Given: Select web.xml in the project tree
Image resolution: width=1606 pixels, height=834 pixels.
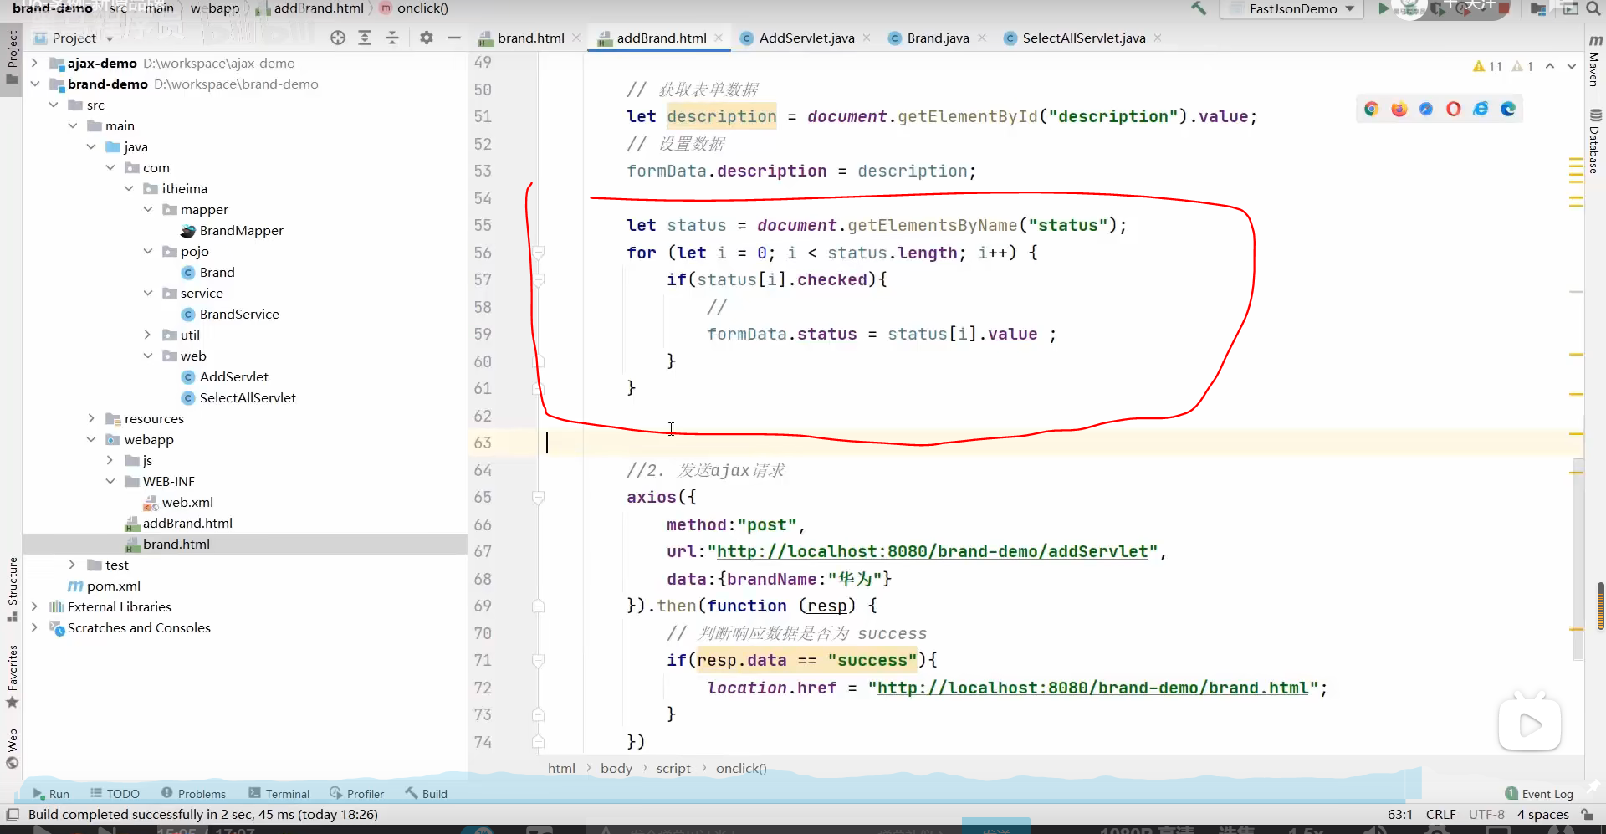Looking at the screenshot, I should [x=187, y=502].
